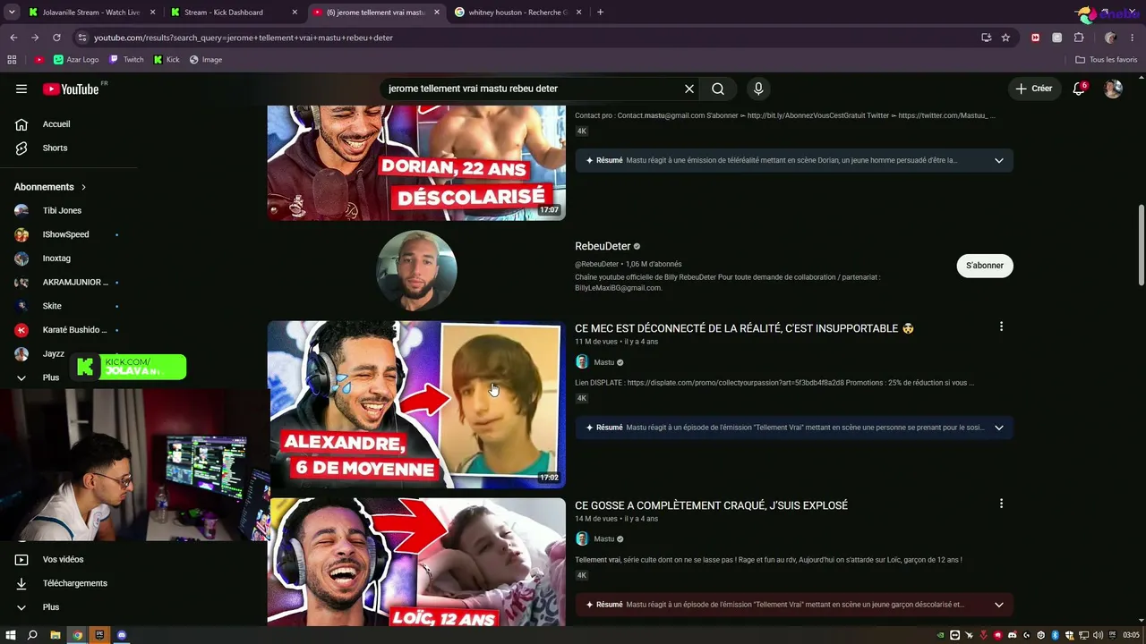Click the Créer button

(1034, 89)
